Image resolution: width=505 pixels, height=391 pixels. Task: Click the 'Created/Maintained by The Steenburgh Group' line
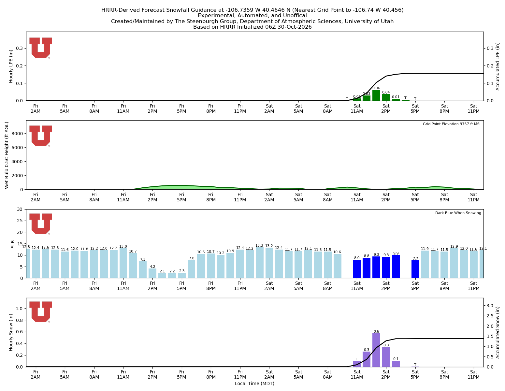(x=252, y=22)
